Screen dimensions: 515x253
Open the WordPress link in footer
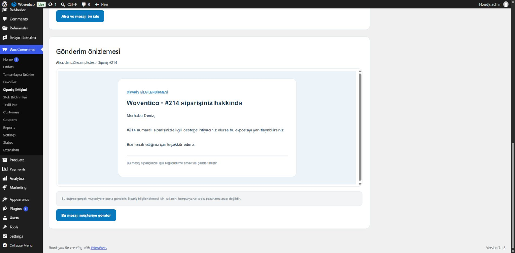99,248
